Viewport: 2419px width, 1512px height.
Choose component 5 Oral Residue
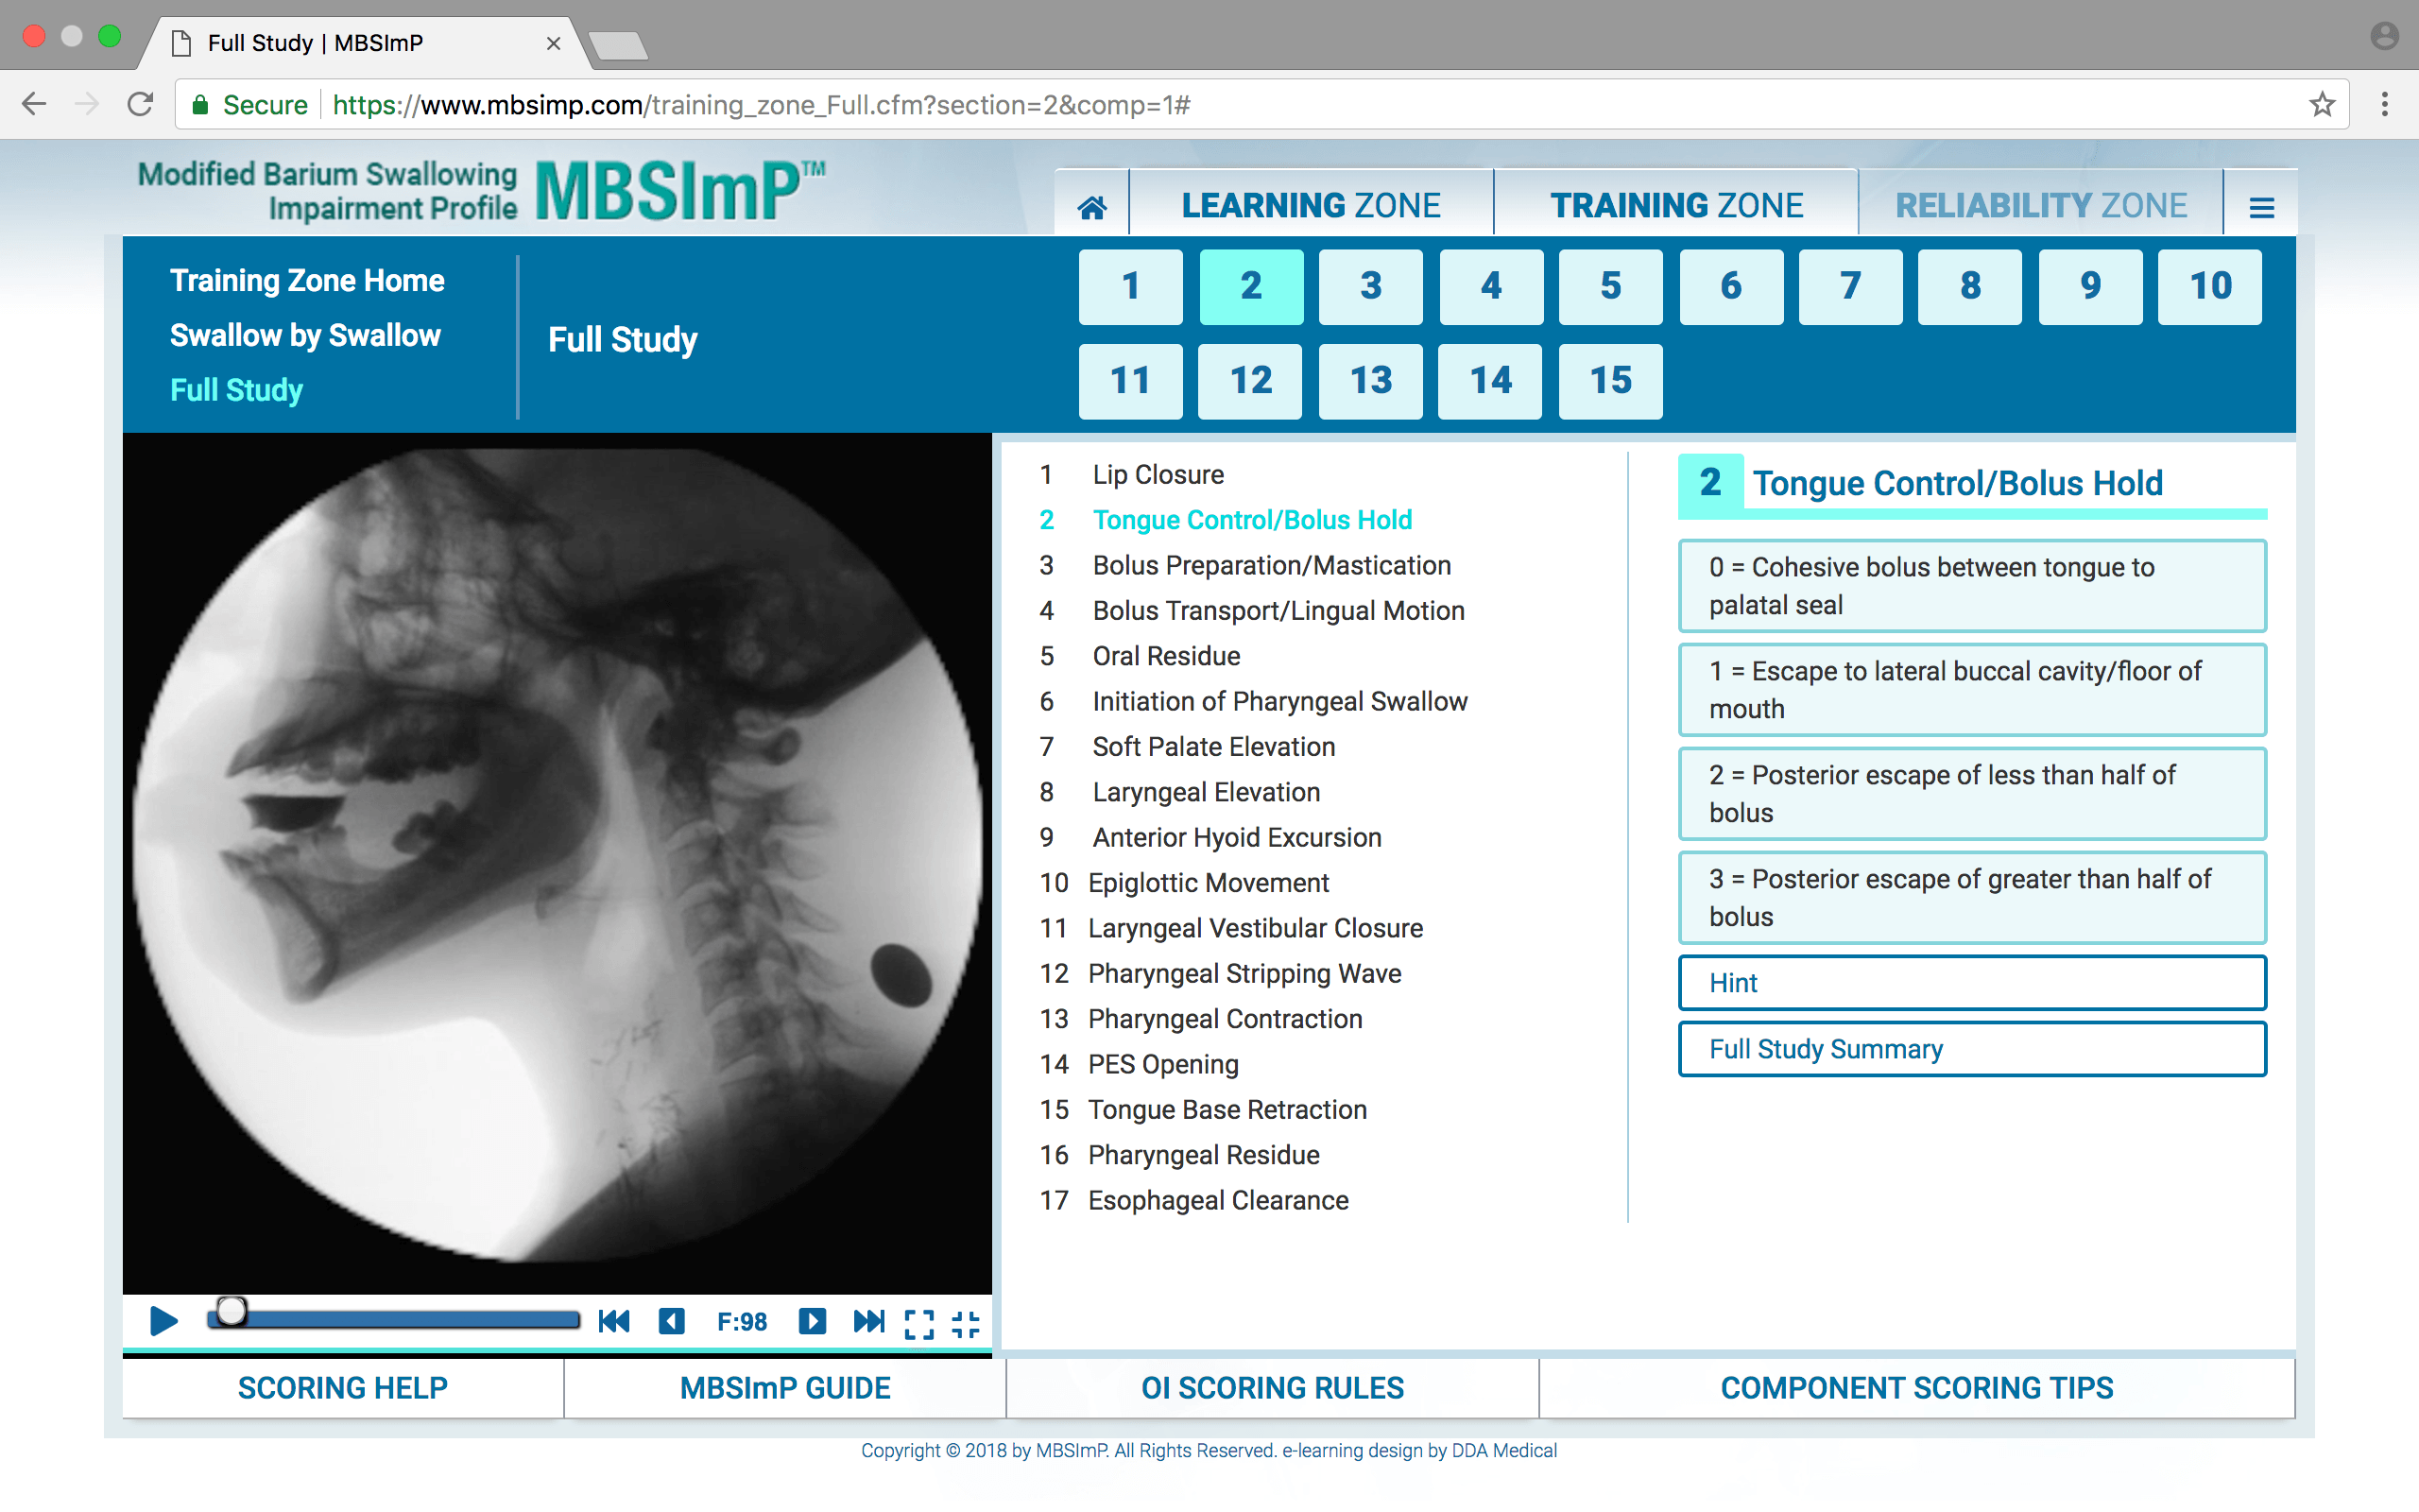click(x=1140, y=656)
